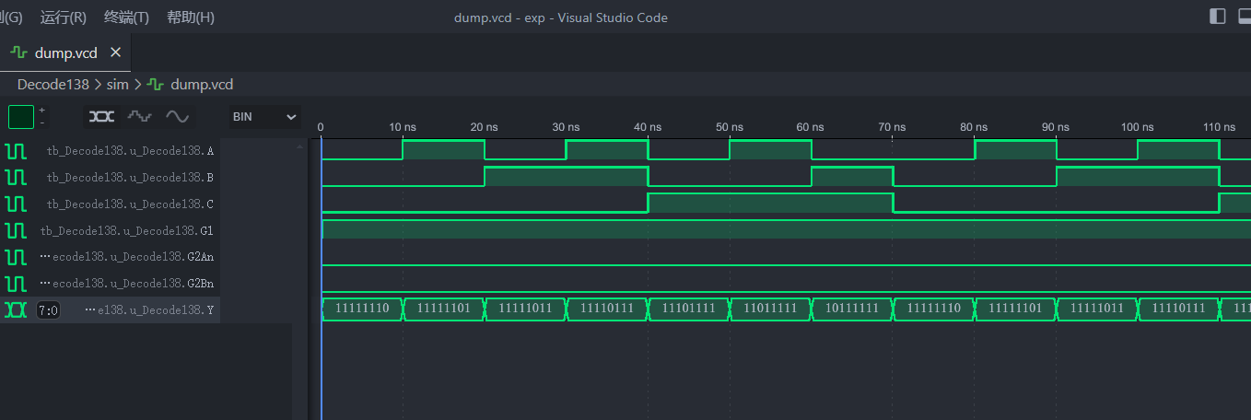
Task: Switch to sine analog waveform render mode
Action: pyautogui.click(x=177, y=117)
